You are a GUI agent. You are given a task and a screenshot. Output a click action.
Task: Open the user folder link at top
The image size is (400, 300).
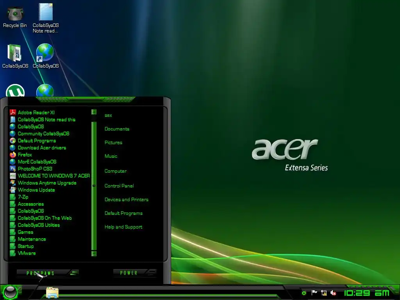[x=108, y=115]
